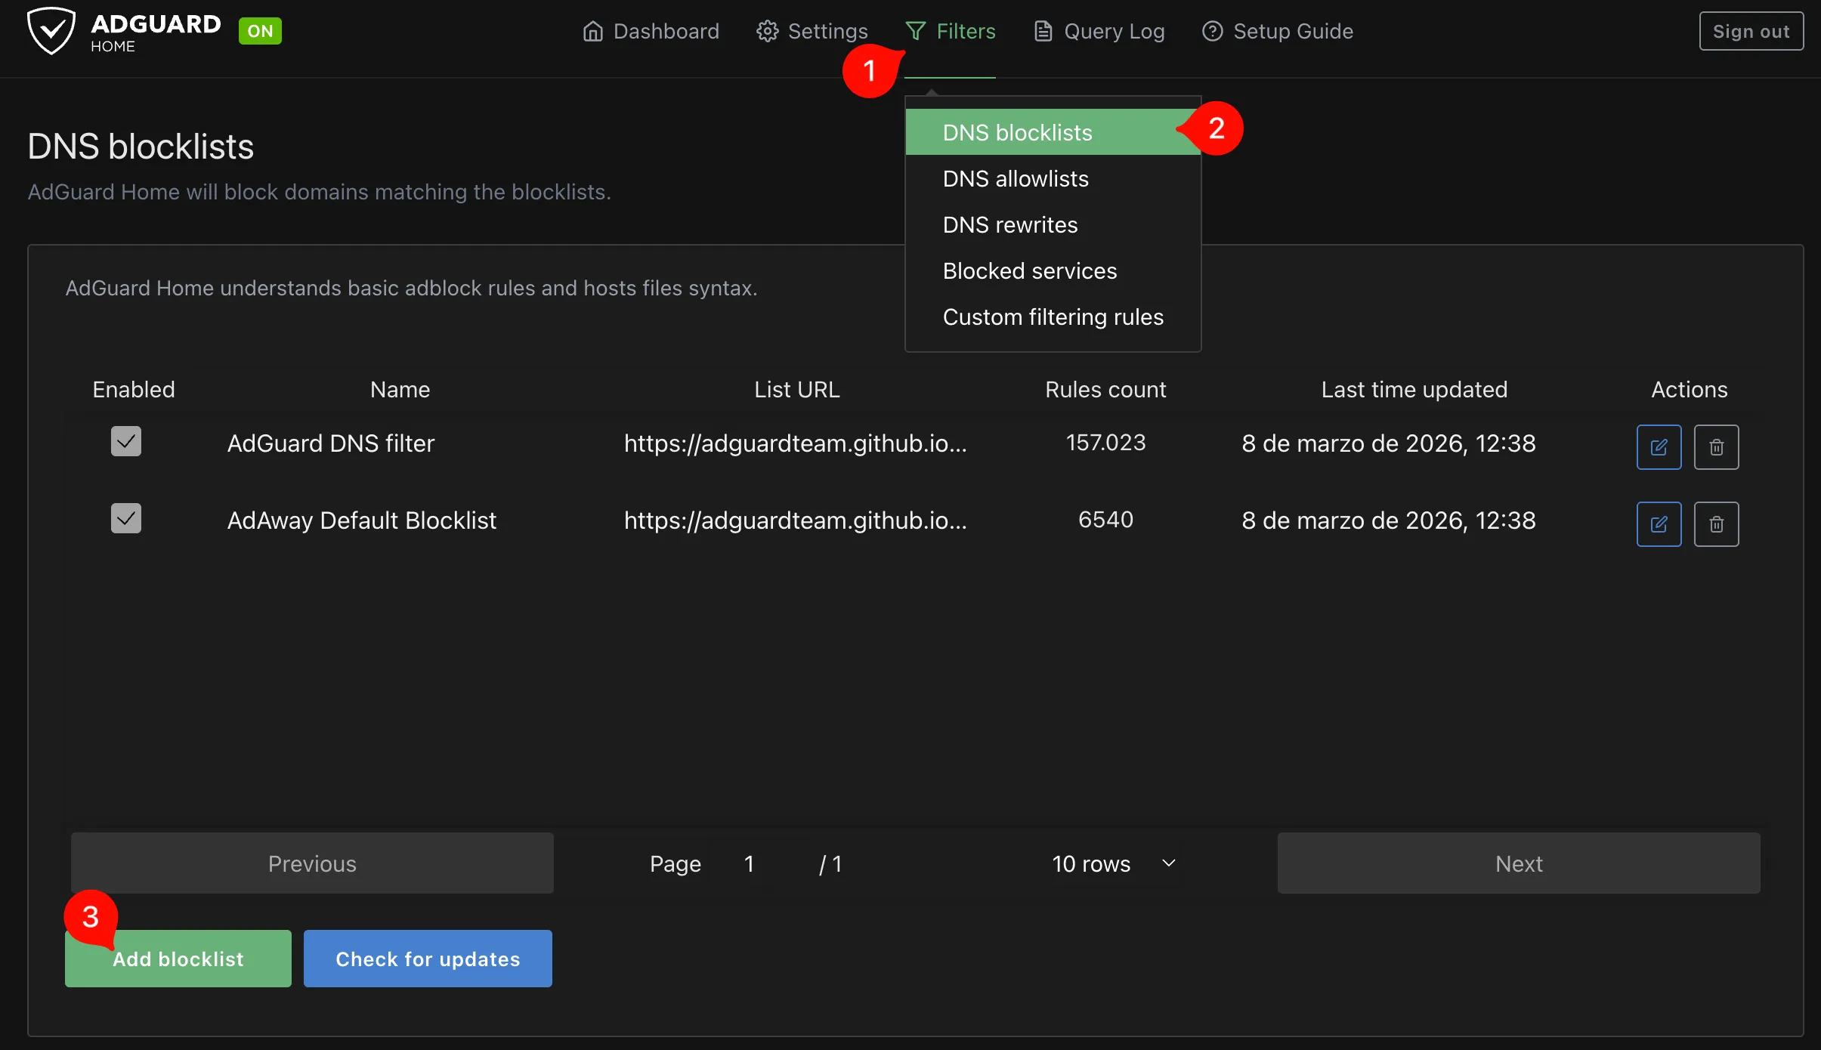This screenshot has height=1050, width=1821.
Task: Open the Query Log page
Action: (x=1099, y=31)
